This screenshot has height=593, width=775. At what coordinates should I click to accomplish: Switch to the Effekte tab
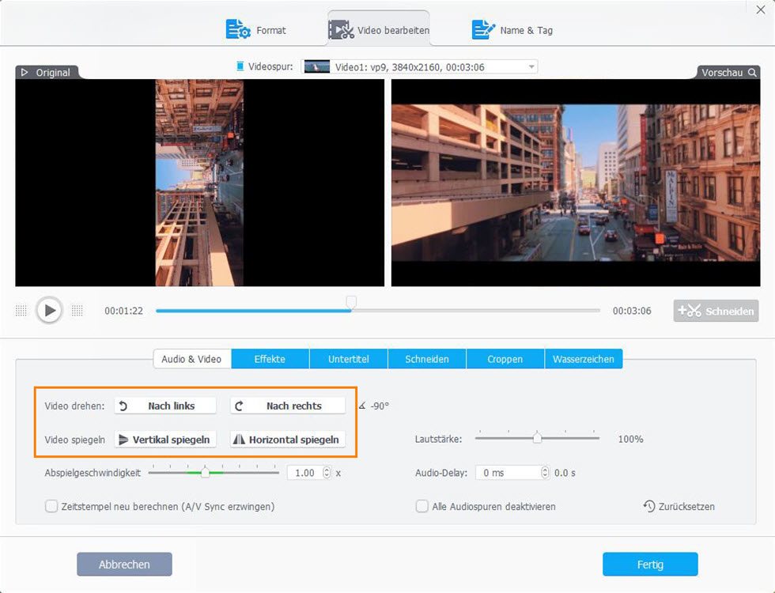tap(270, 359)
